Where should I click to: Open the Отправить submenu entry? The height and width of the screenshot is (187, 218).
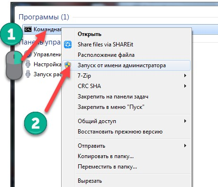[x=126, y=146]
